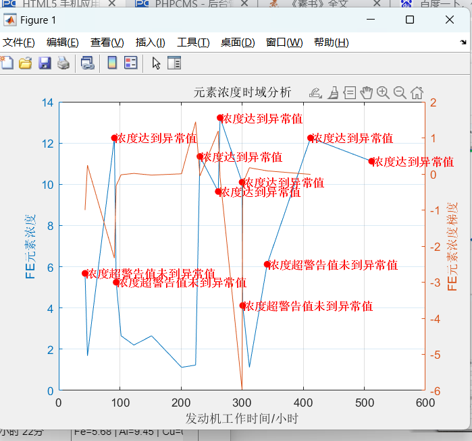Click the plot title 元素浓度时域分析
This screenshot has width=472, height=441.
tap(242, 92)
